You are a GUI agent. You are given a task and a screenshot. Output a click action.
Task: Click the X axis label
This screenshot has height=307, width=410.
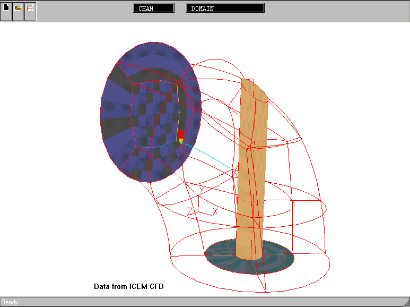pyautogui.click(x=215, y=211)
